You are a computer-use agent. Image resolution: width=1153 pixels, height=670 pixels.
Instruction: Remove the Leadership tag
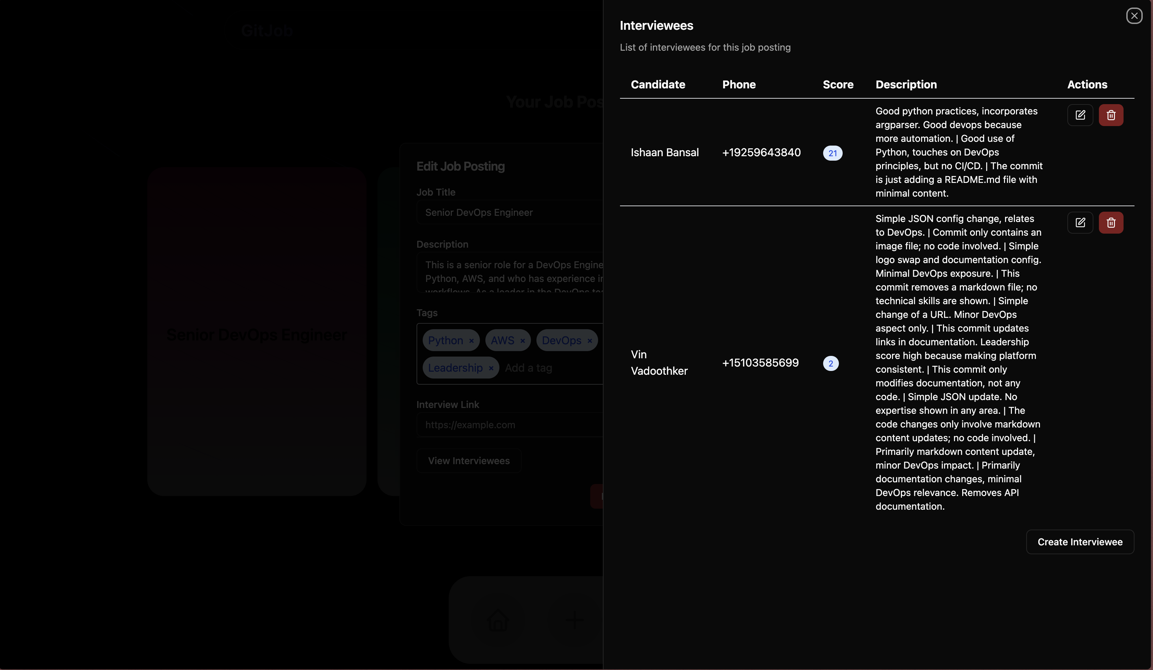point(491,369)
